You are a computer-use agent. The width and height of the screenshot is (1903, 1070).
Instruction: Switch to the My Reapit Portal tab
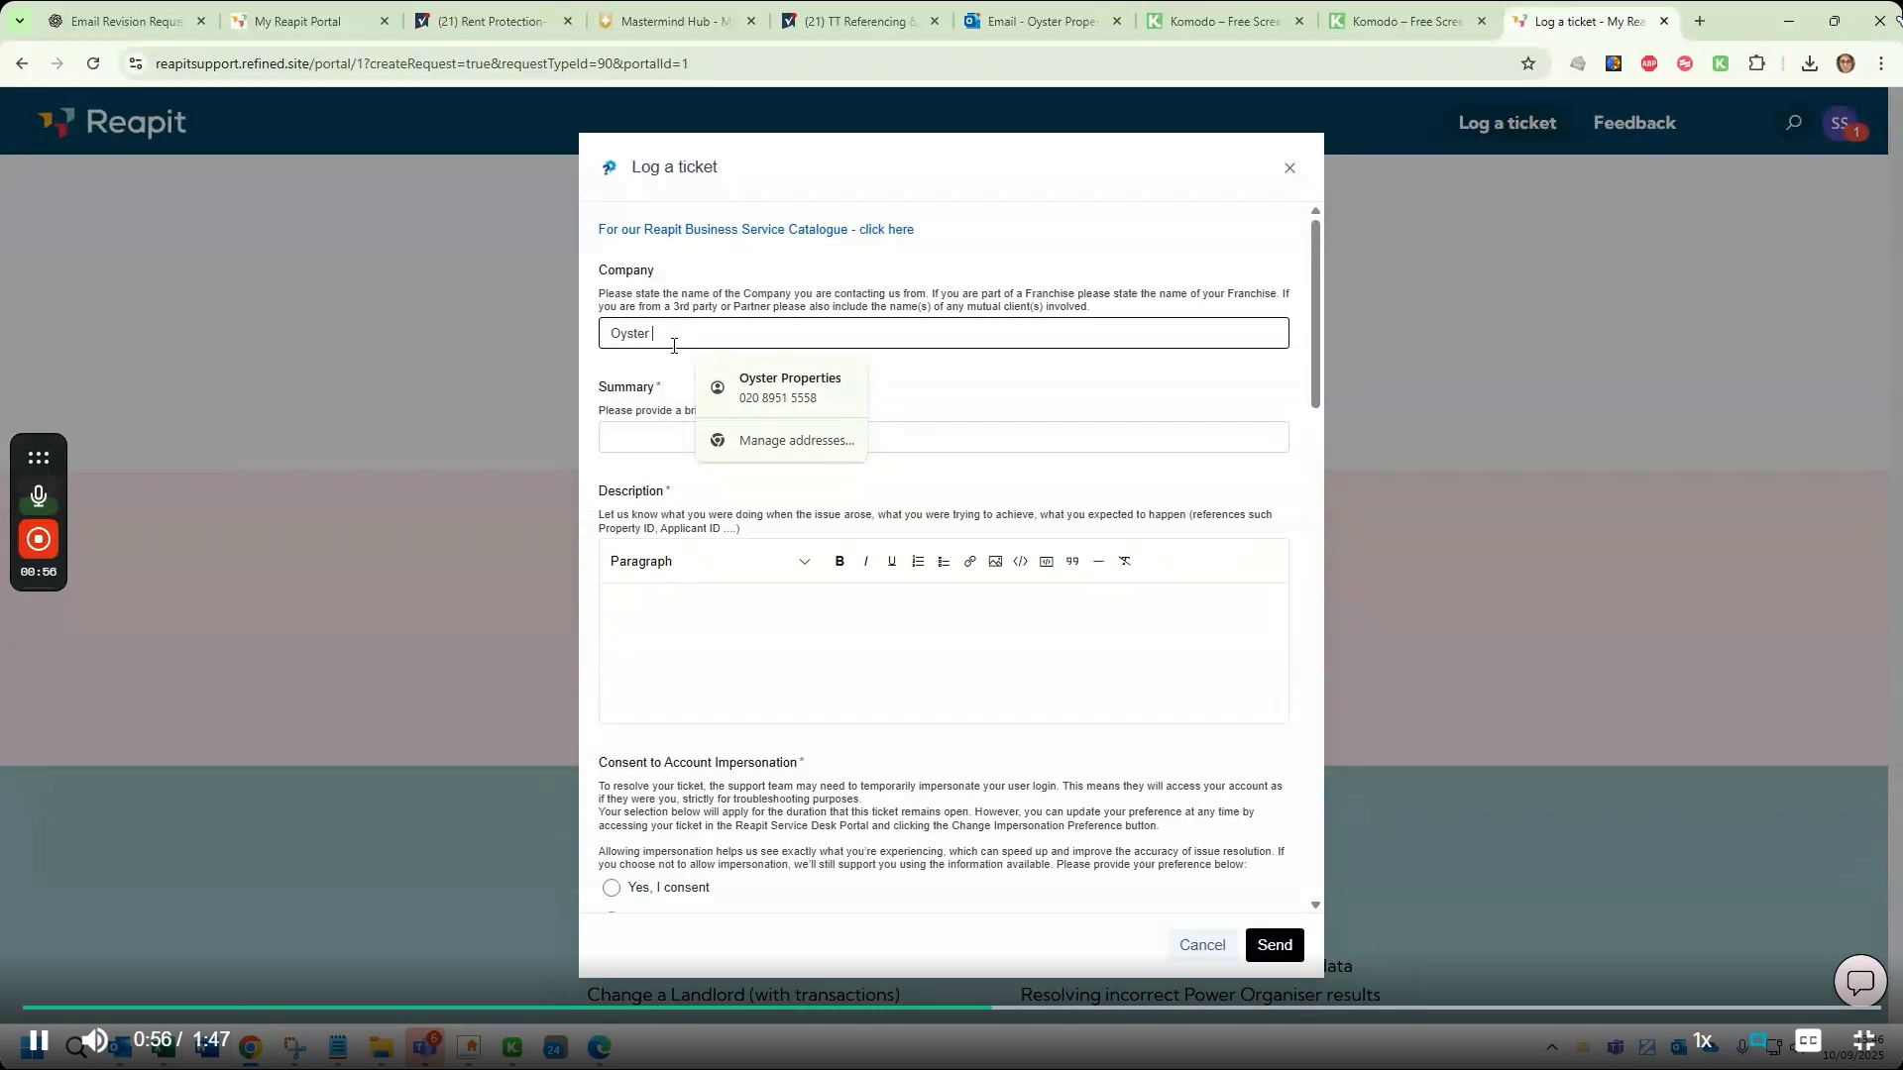coord(297,21)
